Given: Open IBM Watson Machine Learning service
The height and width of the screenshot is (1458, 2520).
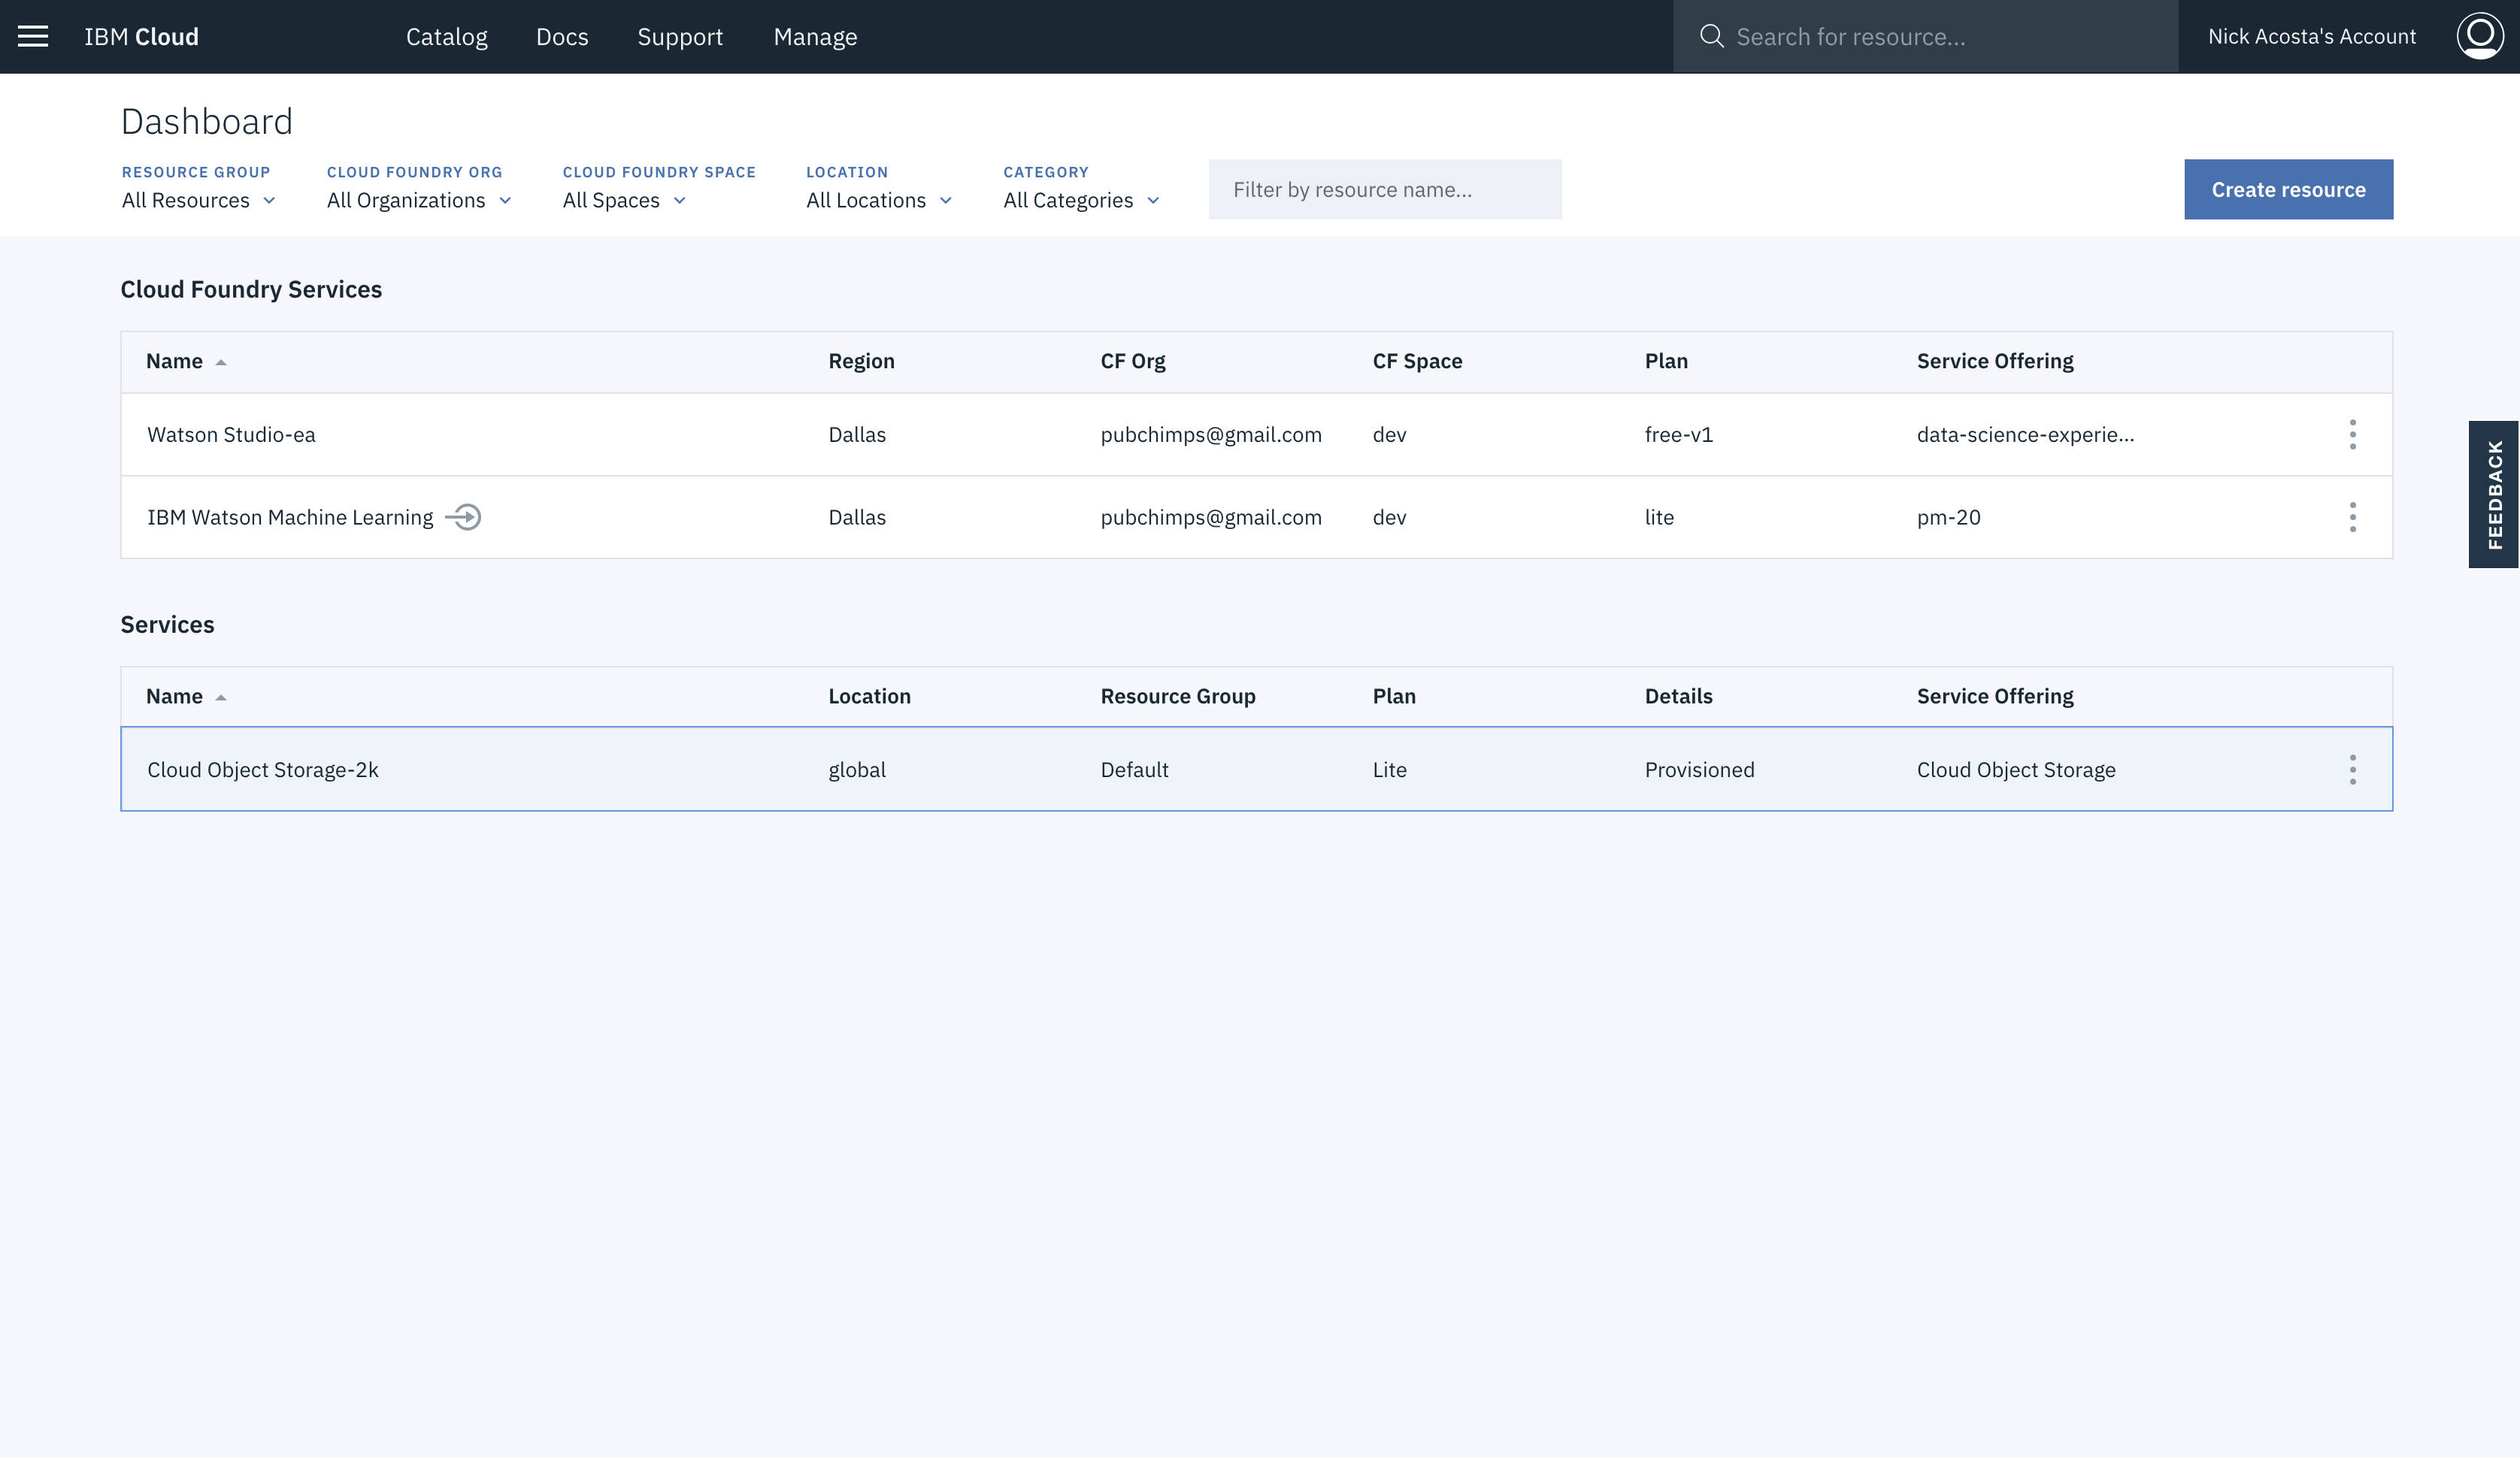Looking at the screenshot, I should tap(290, 517).
